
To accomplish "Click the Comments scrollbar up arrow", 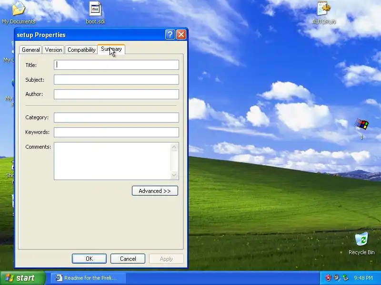I will pos(174,147).
